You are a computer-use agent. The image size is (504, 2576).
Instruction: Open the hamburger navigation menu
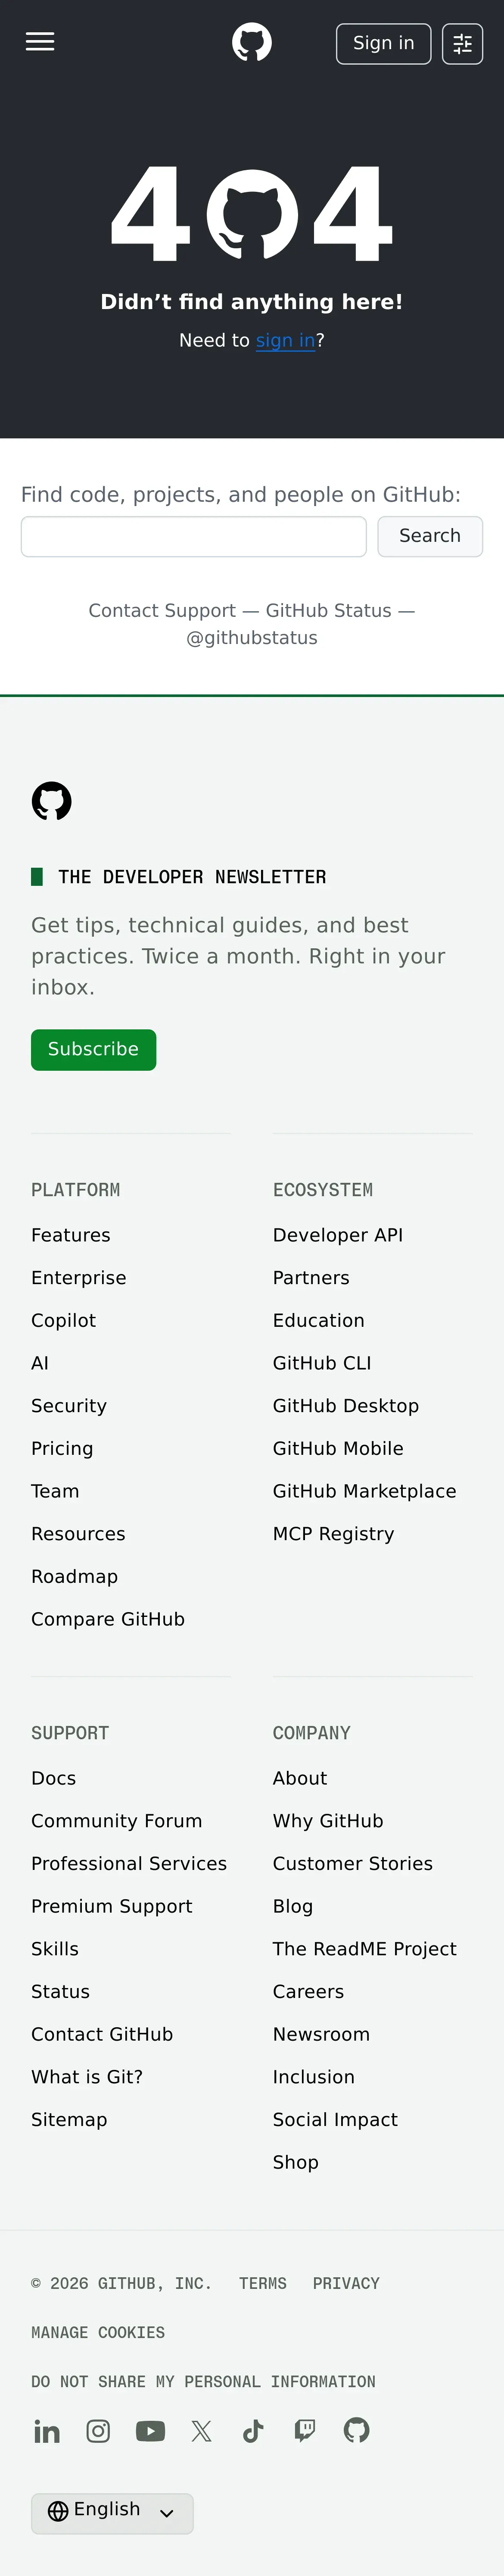[40, 42]
